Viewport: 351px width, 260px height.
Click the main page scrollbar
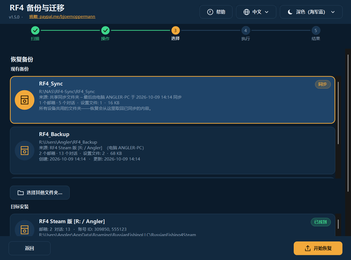coord(348,124)
